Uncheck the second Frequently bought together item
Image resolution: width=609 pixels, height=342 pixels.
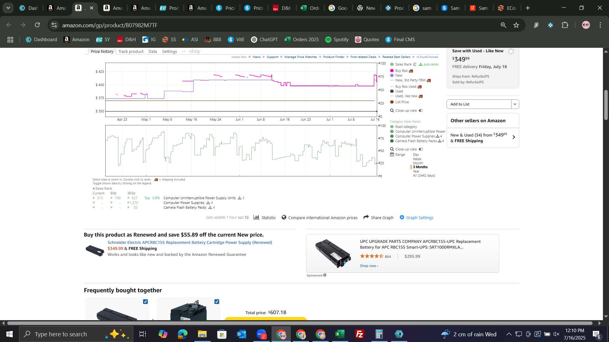(217, 301)
